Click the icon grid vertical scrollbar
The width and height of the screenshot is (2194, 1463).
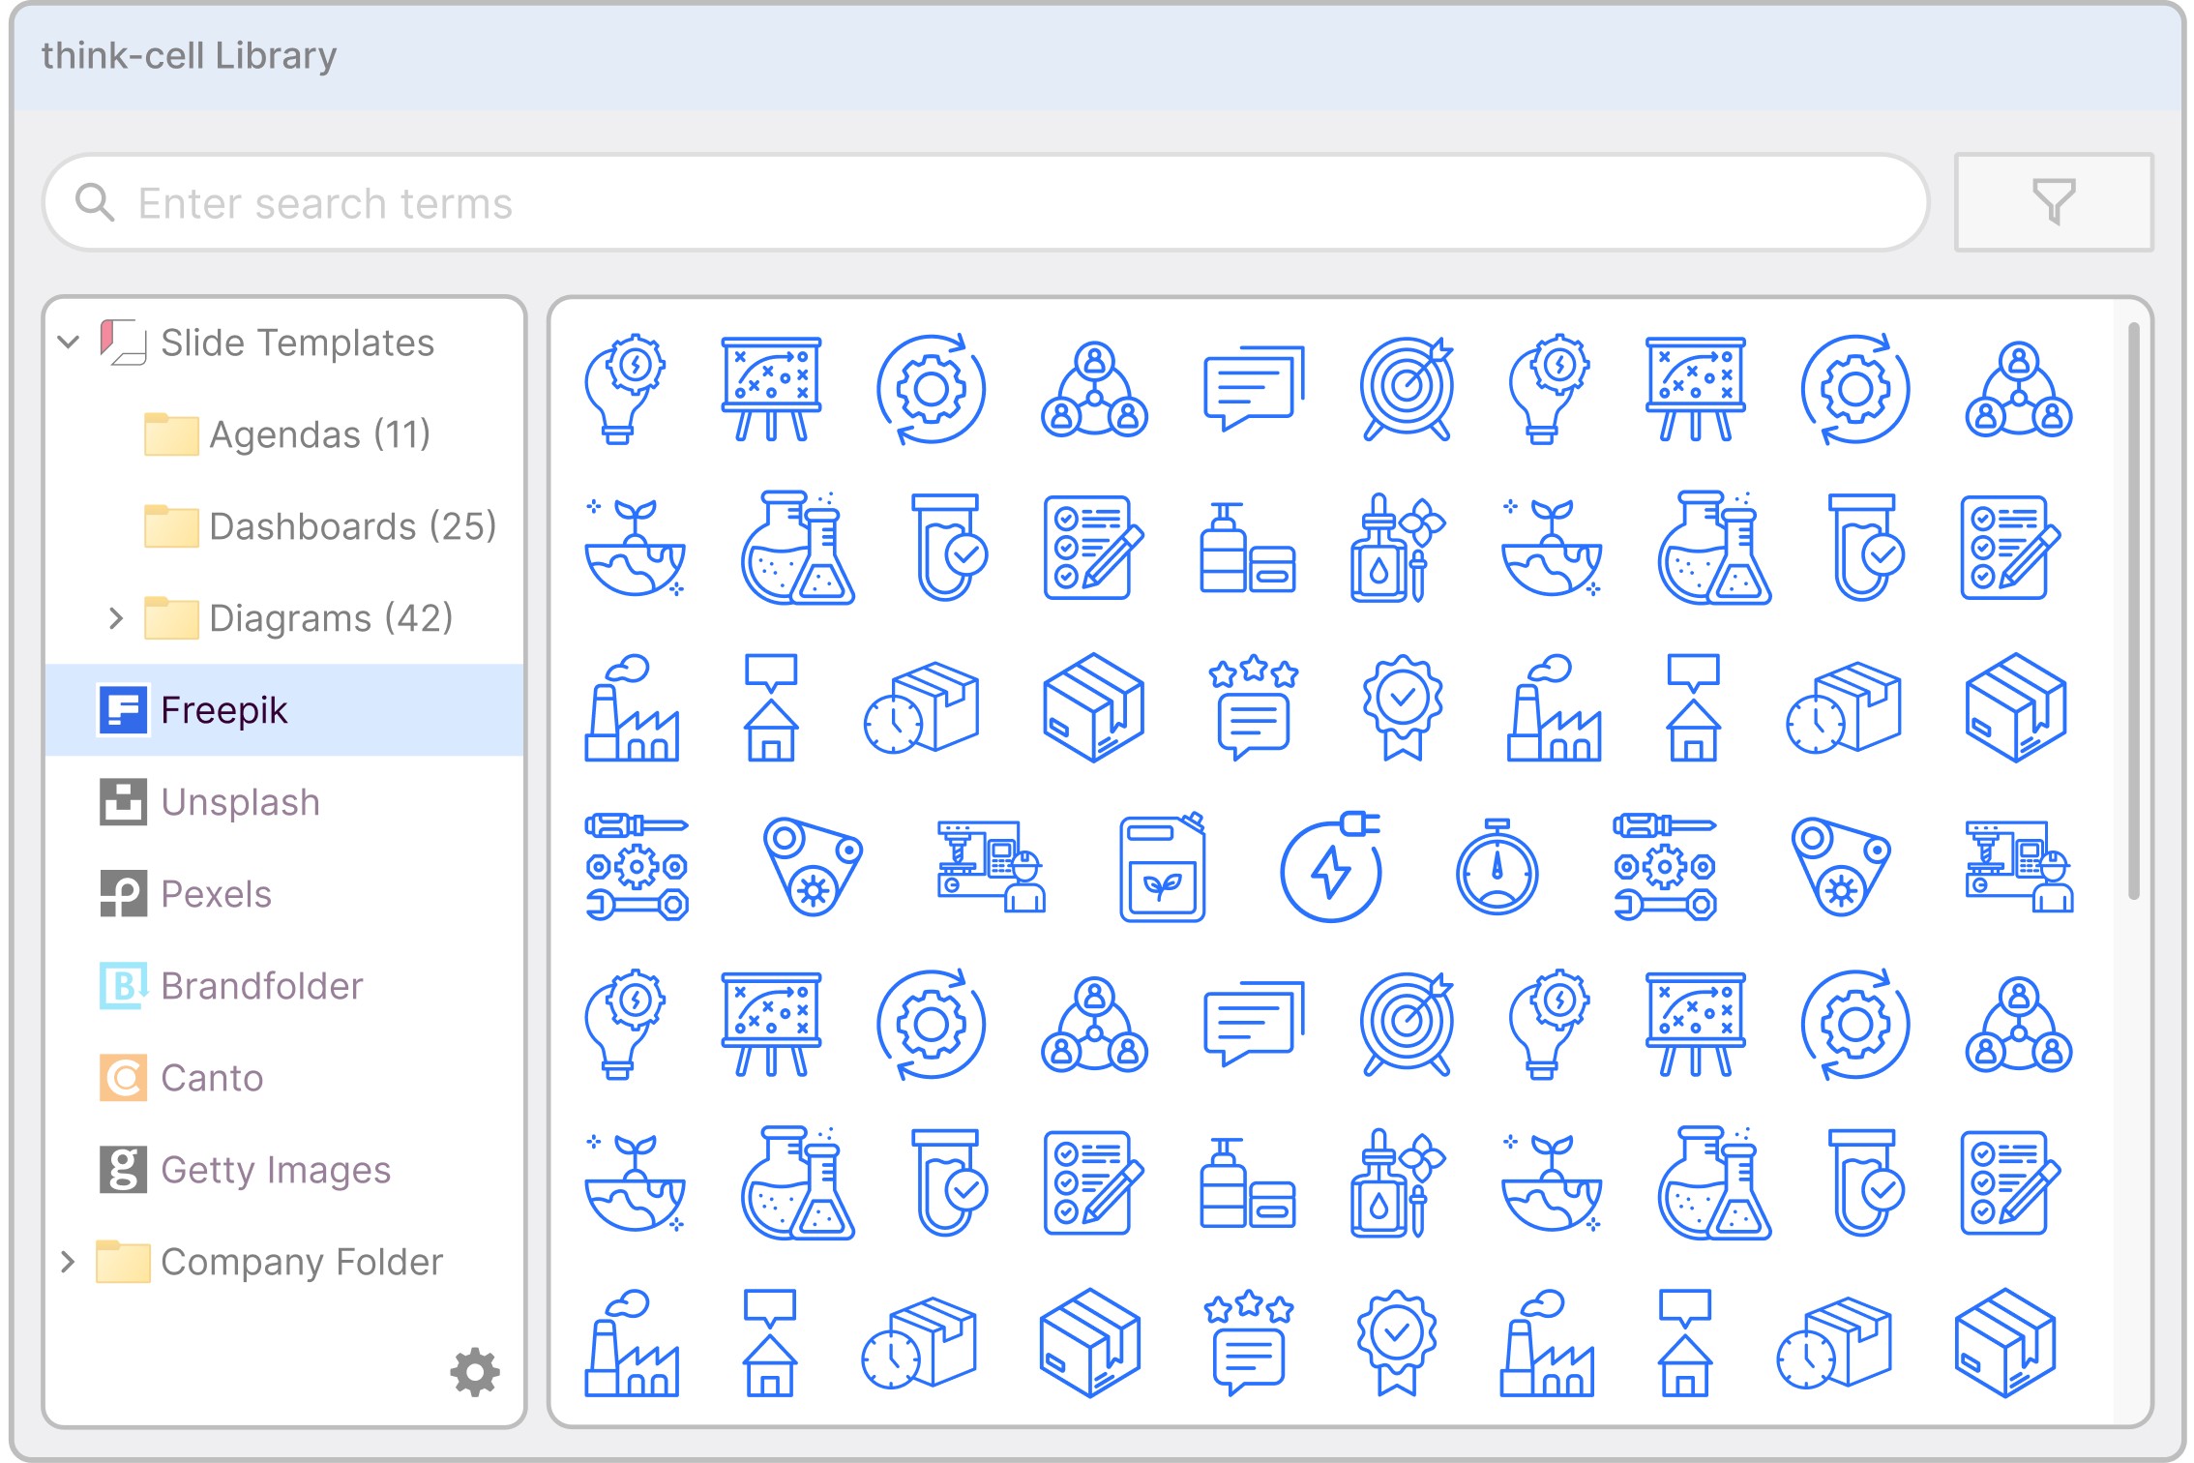(x=2133, y=610)
